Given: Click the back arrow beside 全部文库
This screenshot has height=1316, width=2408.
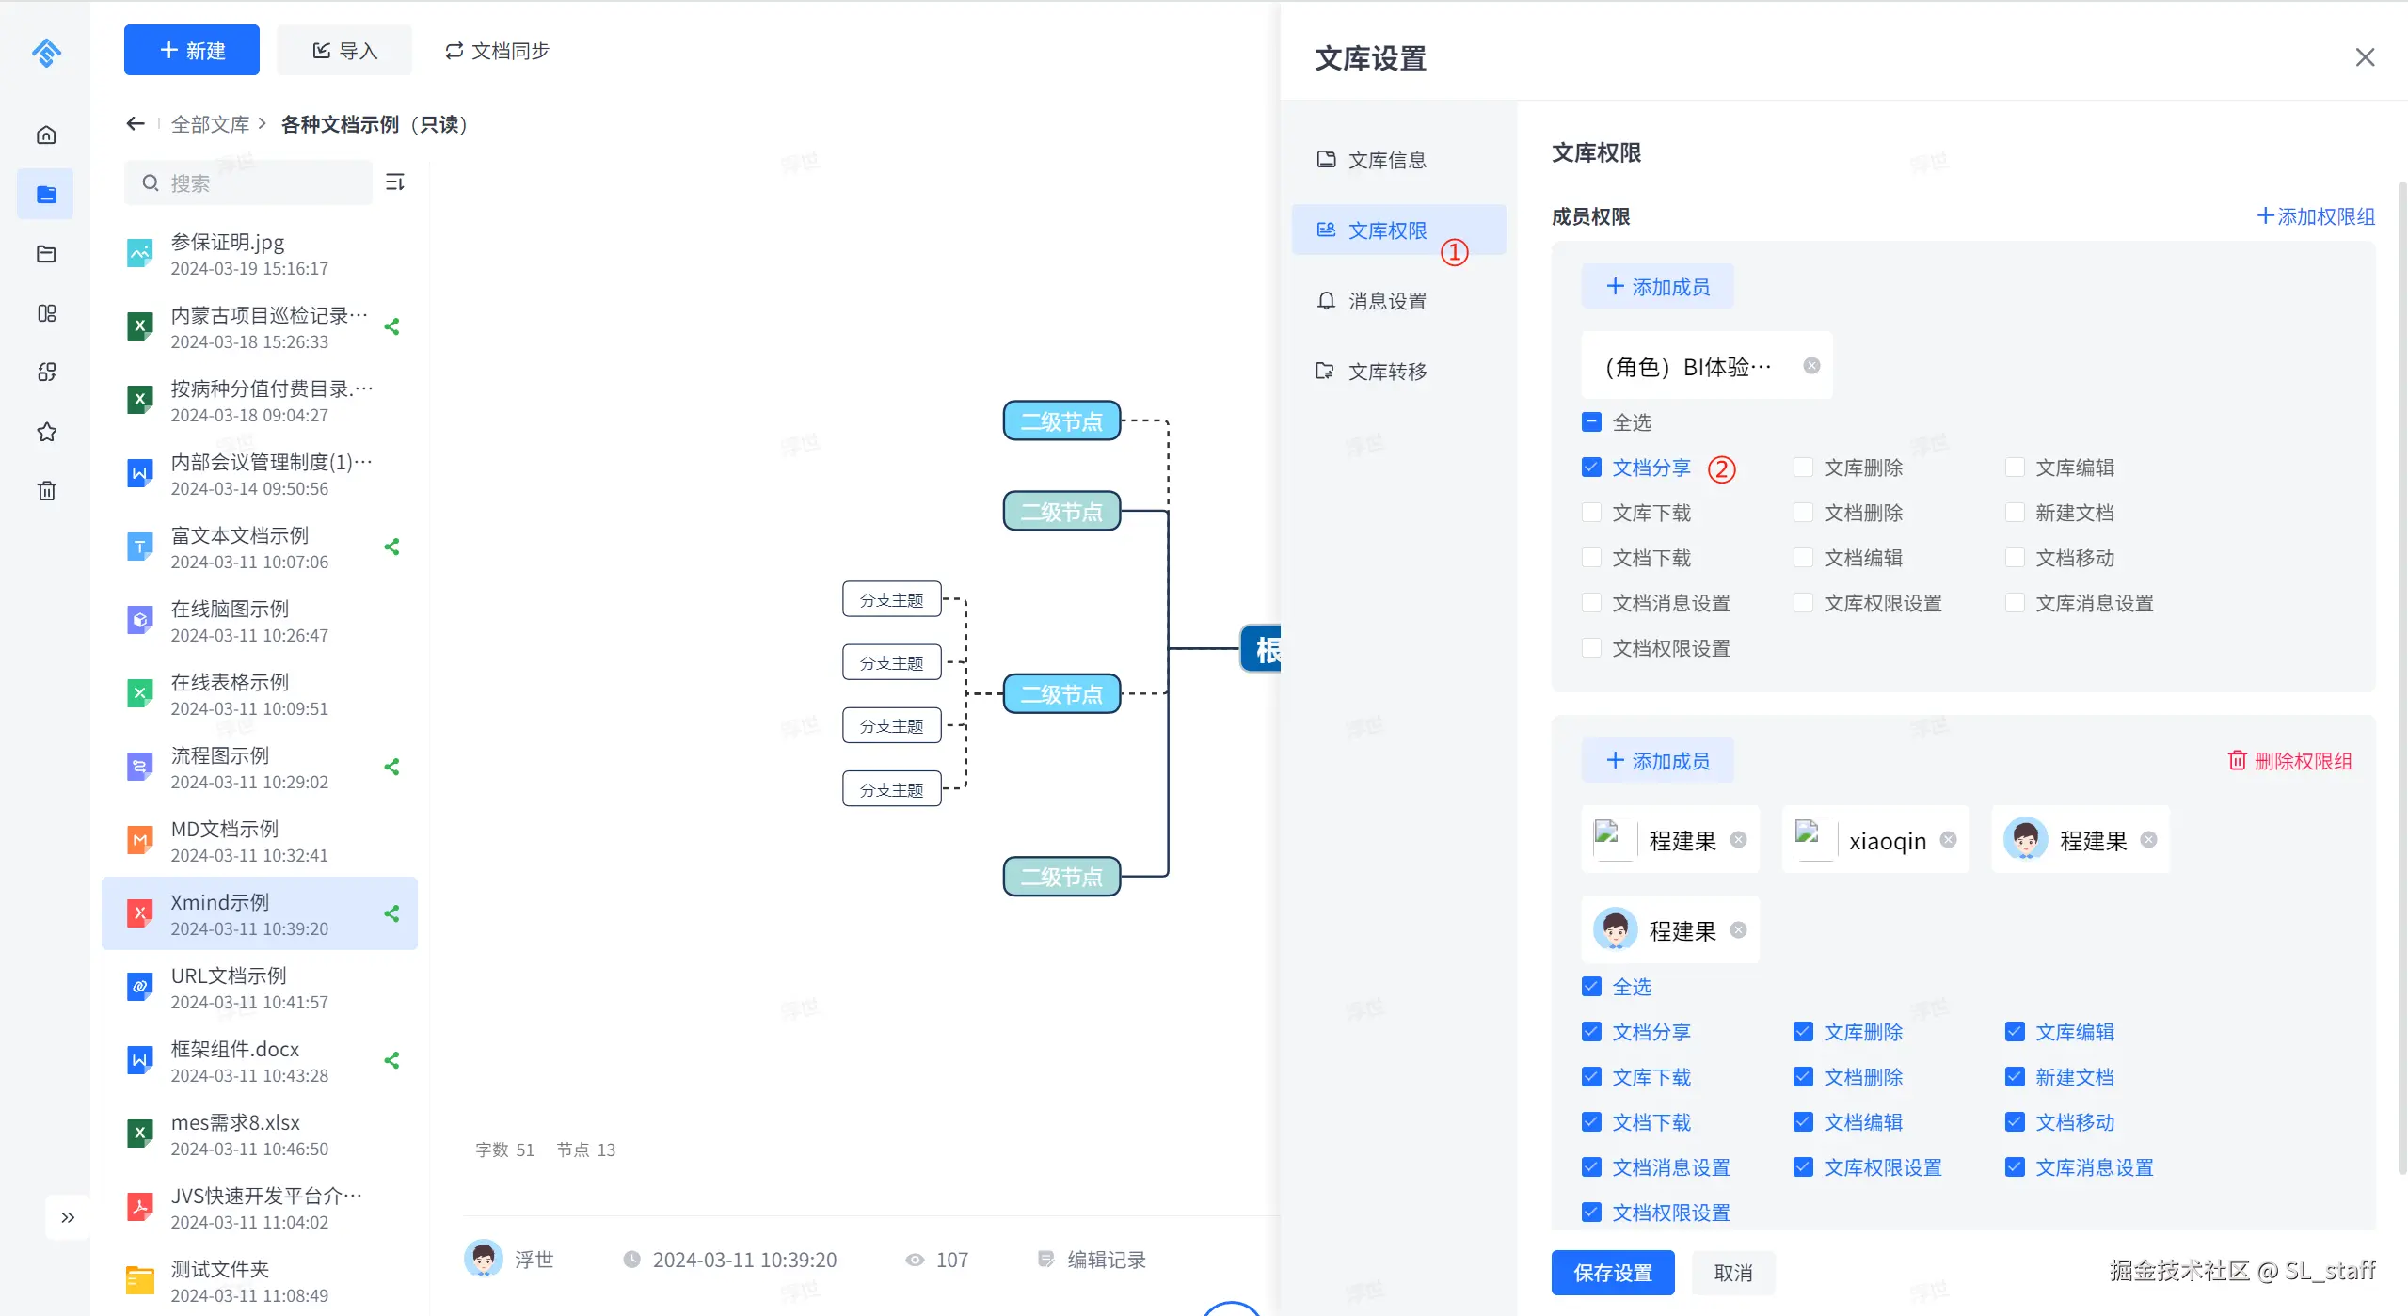Looking at the screenshot, I should pyautogui.click(x=136, y=123).
